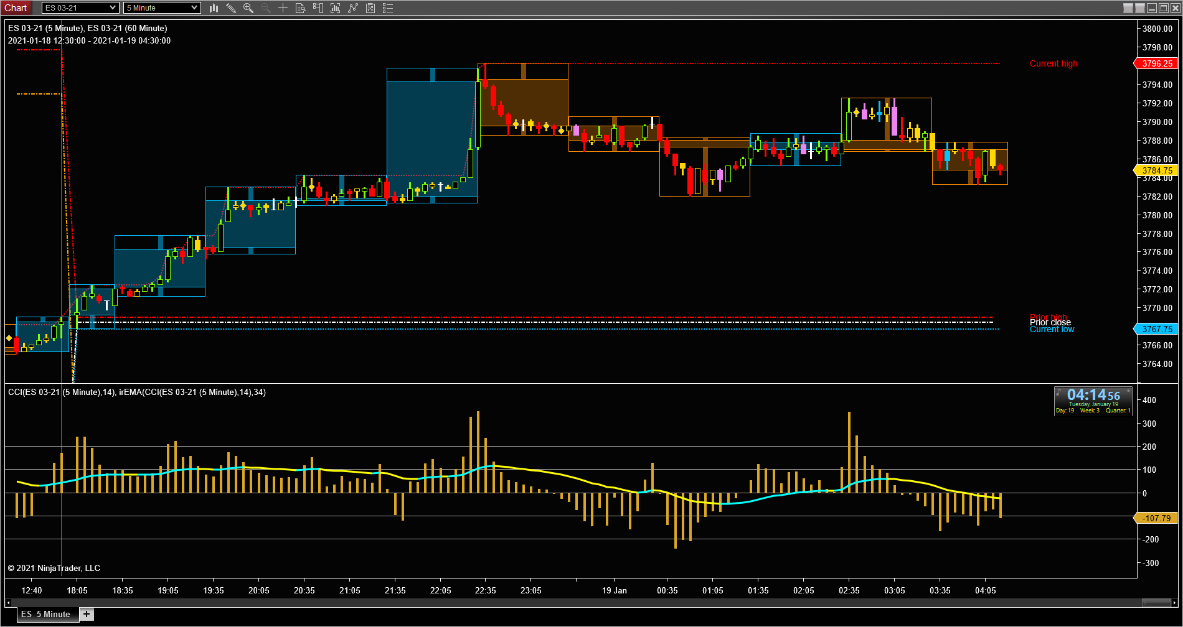
Task: Click the 22:35 time axis label
Action: tap(486, 590)
